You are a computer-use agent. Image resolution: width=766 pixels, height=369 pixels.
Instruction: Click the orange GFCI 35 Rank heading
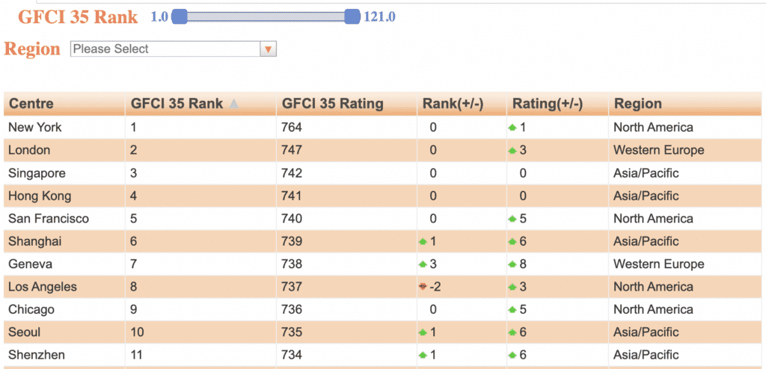coord(78,17)
